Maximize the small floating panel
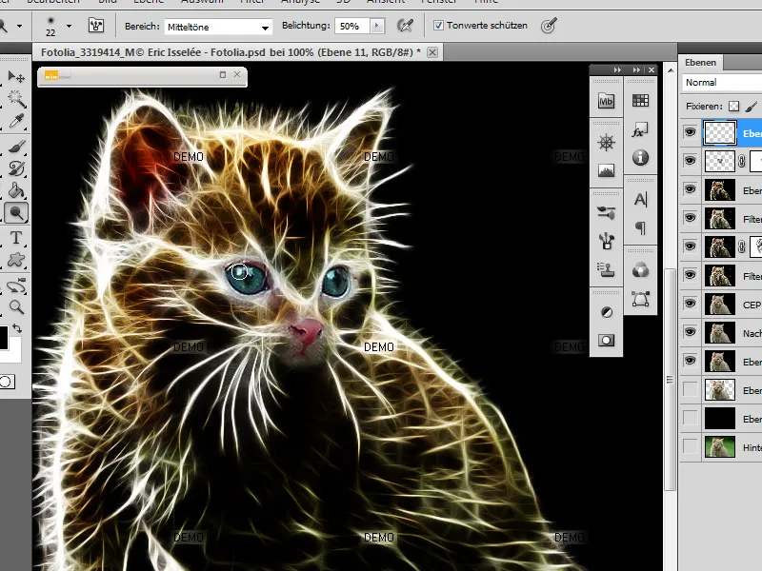762x571 pixels. 223,74
